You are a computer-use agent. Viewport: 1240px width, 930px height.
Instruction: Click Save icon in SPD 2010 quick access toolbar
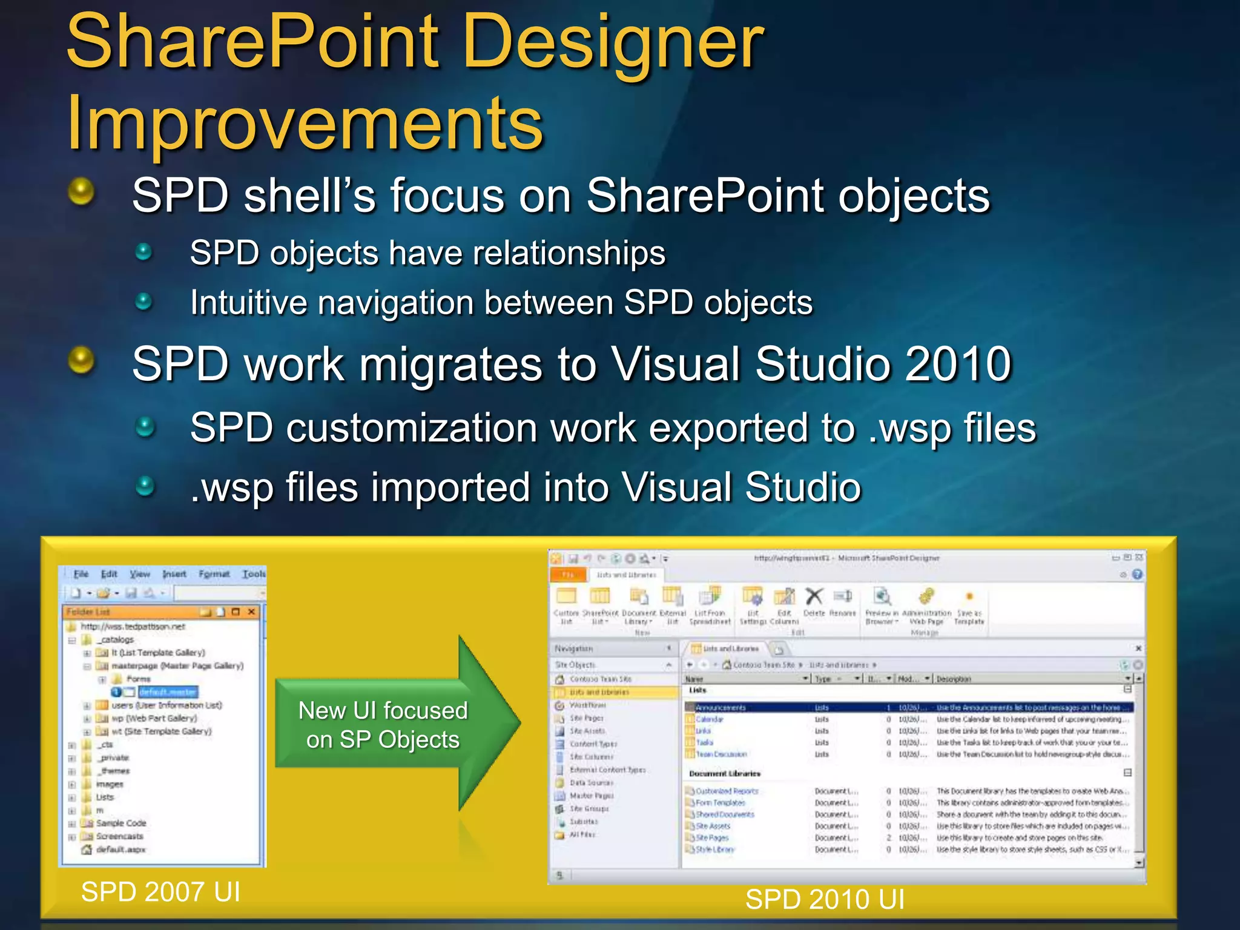[x=573, y=558]
